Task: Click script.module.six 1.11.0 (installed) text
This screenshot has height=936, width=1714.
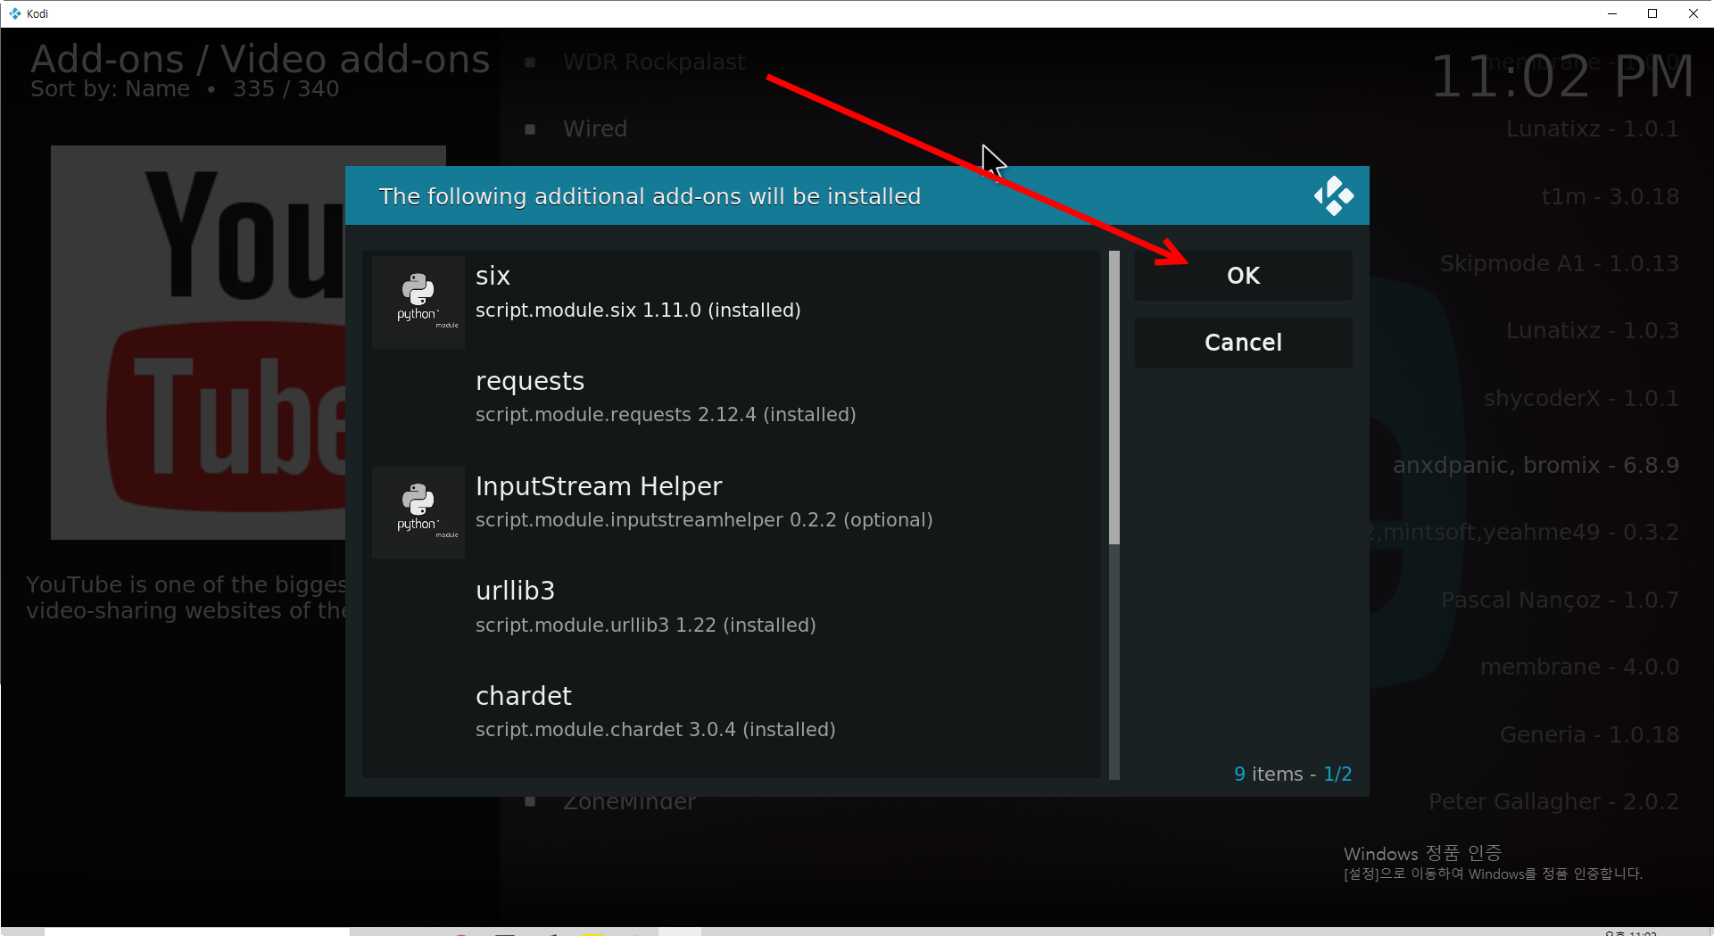Action: coord(638,311)
